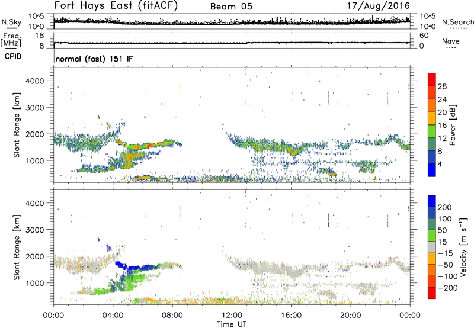Click the '16:00' time axis tick label
This screenshot has width=474, height=328.
coord(291,316)
